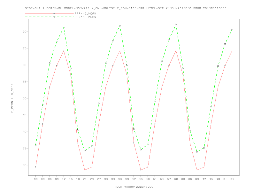Click the x-axis forecast hour label 36
The height and width of the screenshot is (195, 253).
point(120,179)
